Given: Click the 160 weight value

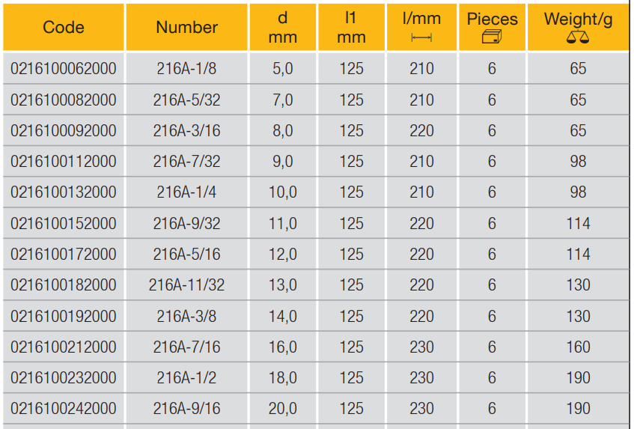Looking at the screenshot, I should (x=578, y=347).
